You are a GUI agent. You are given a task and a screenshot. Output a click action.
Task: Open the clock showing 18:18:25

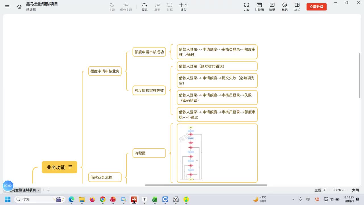[x=349, y=199]
